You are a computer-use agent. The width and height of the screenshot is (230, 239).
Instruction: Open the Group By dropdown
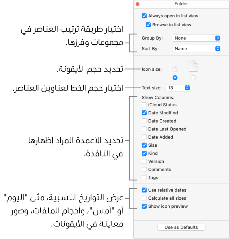point(196,38)
